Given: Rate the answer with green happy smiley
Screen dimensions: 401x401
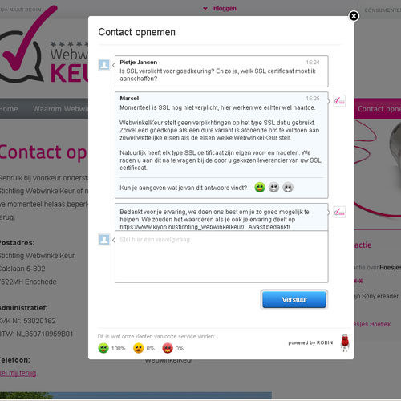Looking at the screenshot, I should [x=260, y=188].
